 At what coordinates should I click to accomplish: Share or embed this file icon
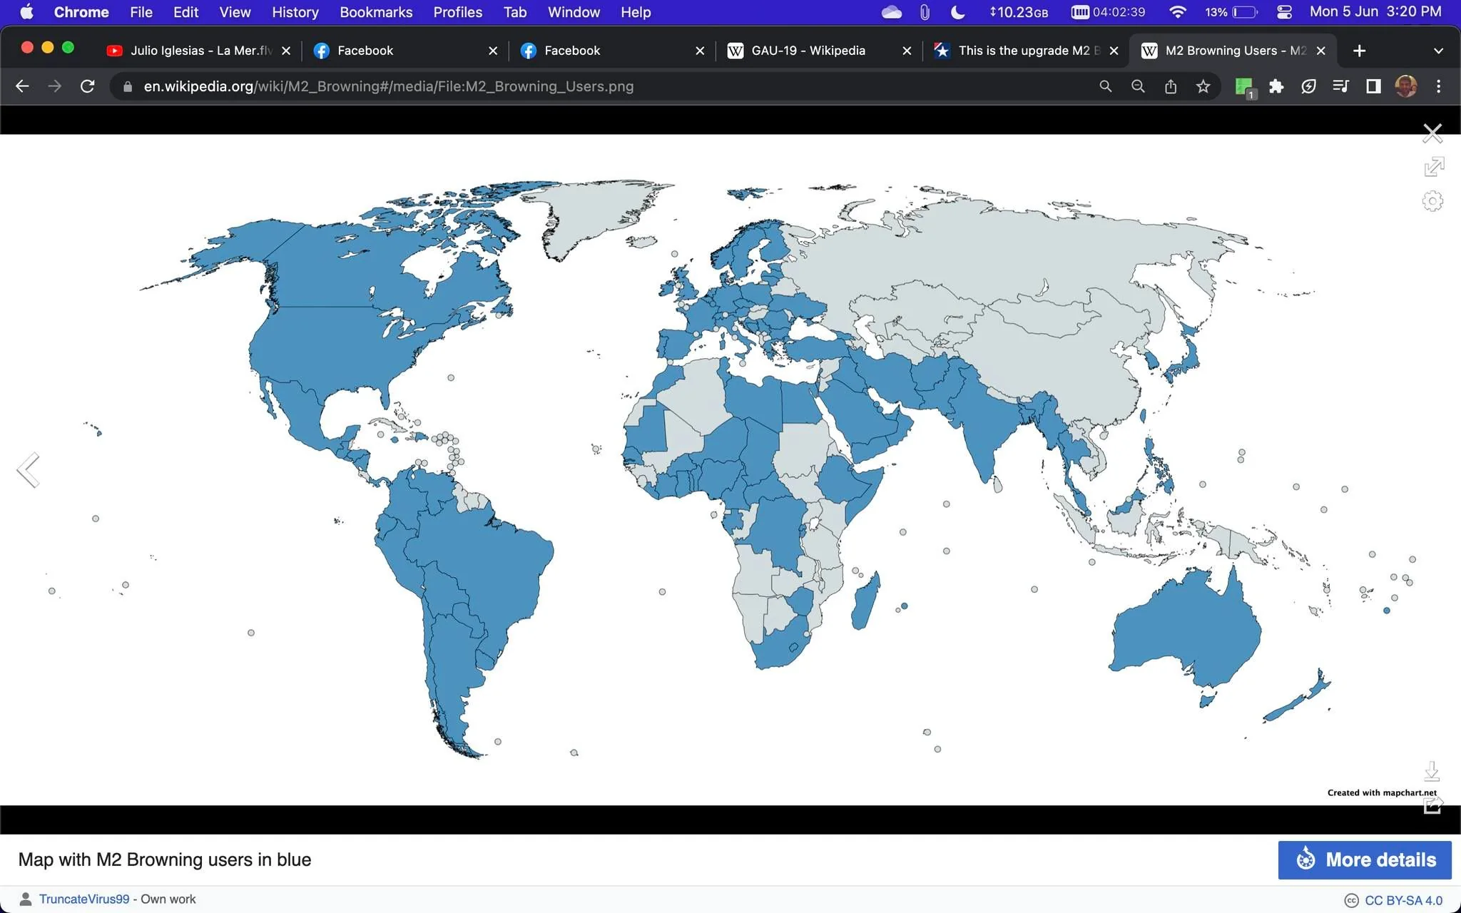click(x=1432, y=805)
